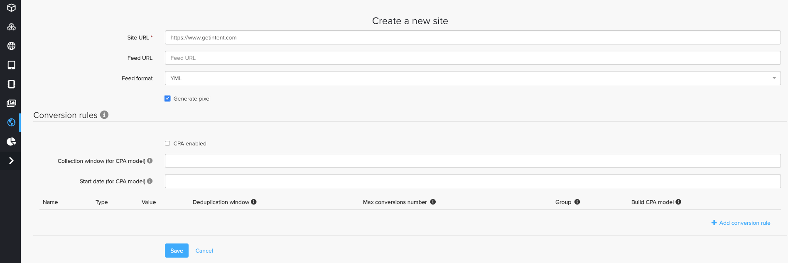Focus the Feed URL input field
788x263 pixels.
tap(472, 58)
